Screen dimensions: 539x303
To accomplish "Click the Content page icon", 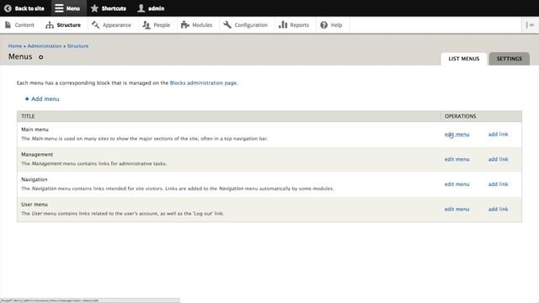I will pyautogui.click(x=8, y=24).
